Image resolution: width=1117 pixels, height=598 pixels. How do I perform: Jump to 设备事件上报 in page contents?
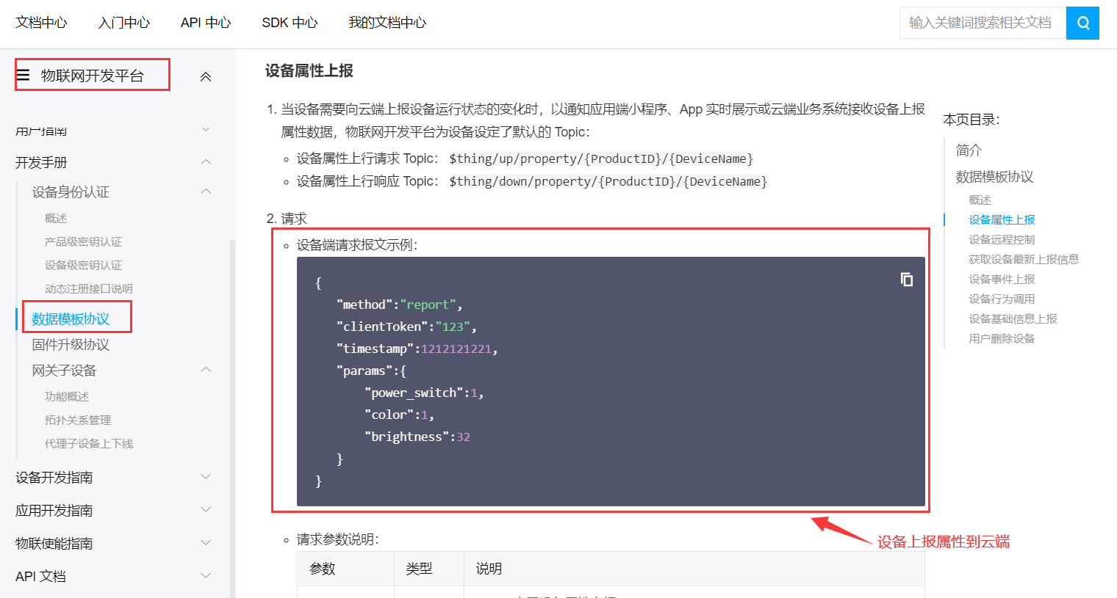click(x=1002, y=279)
